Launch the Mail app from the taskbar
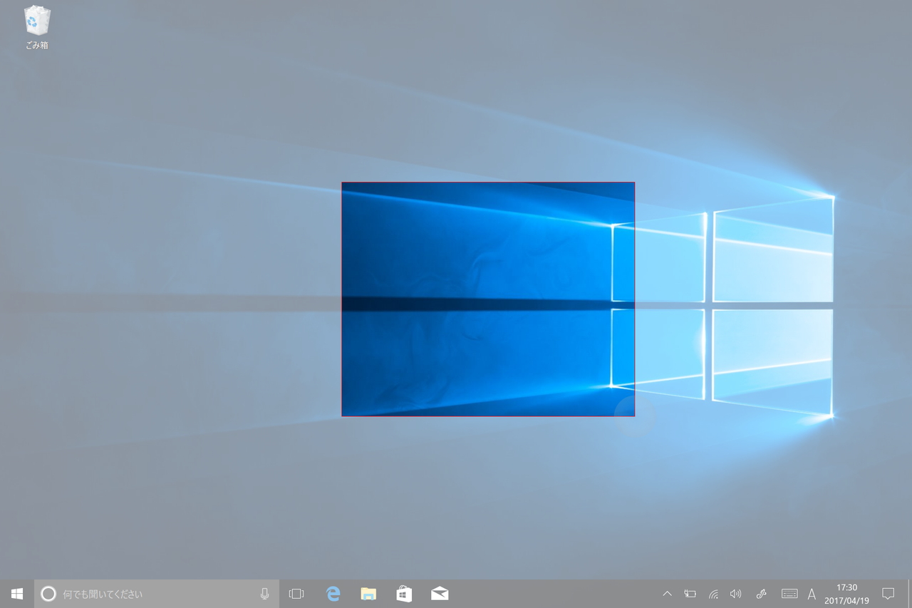 point(440,594)
